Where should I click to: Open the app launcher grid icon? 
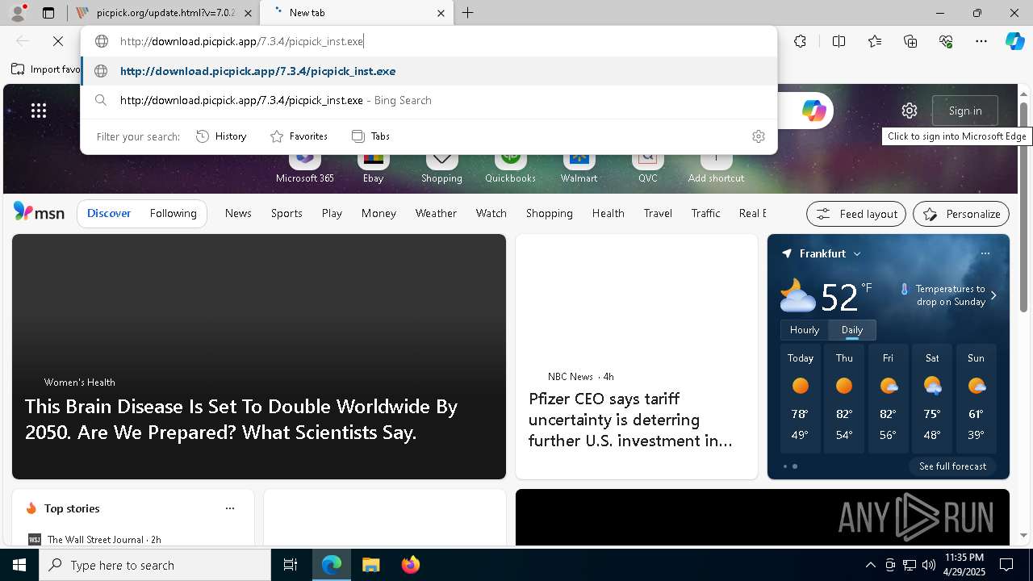39,111
